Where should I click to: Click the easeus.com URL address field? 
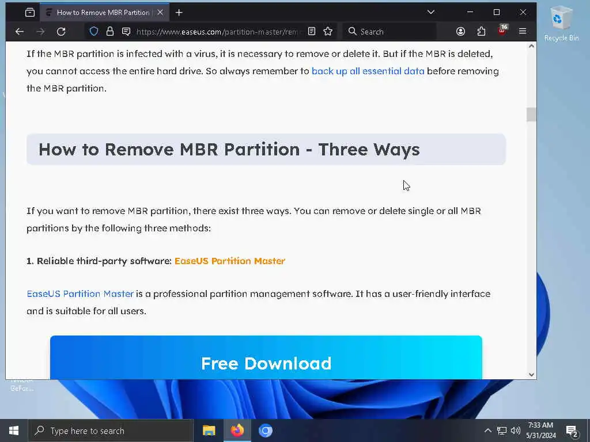click(x=218, y=32)
